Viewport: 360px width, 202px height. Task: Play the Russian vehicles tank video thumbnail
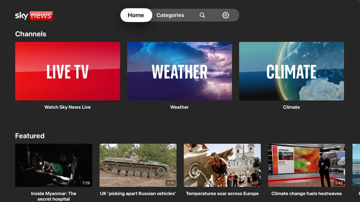point(138,165)
